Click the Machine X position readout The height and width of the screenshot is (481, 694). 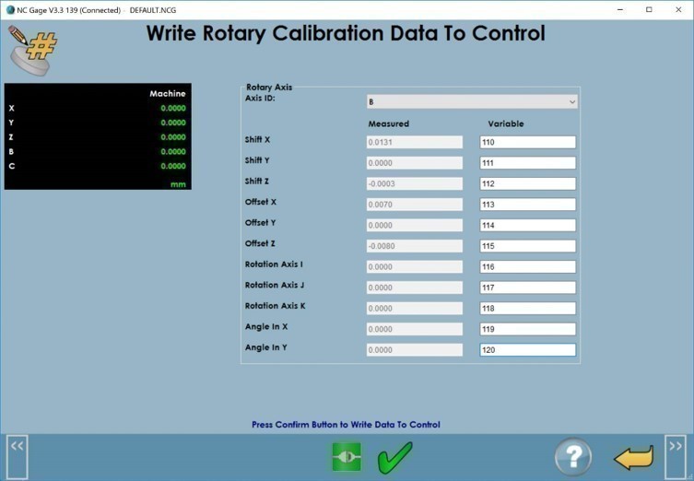tap(173, 109)
